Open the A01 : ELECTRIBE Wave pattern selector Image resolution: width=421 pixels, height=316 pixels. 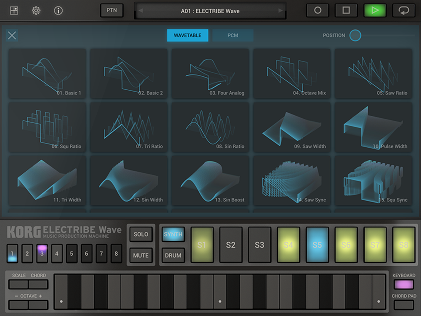coord(210,11)
